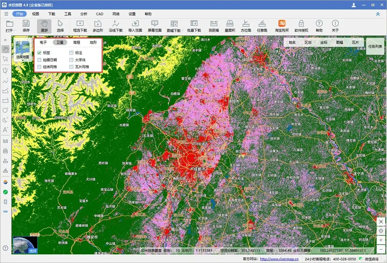Activate the 测距离 measure distance tool
Viewport: 387px width, 263px height.
[x=214, y=26]
